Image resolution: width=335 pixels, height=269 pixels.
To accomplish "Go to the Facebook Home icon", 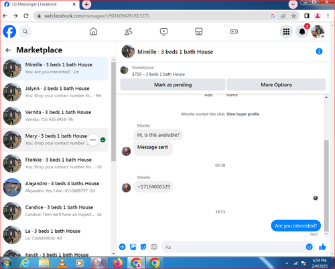I will tap(93, 32).
